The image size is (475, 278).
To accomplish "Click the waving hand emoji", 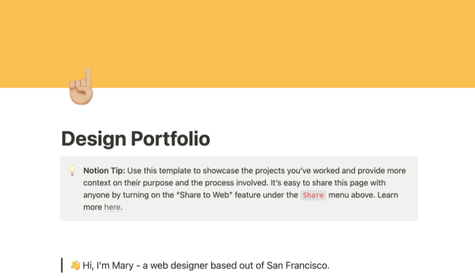I will [76, 265].
